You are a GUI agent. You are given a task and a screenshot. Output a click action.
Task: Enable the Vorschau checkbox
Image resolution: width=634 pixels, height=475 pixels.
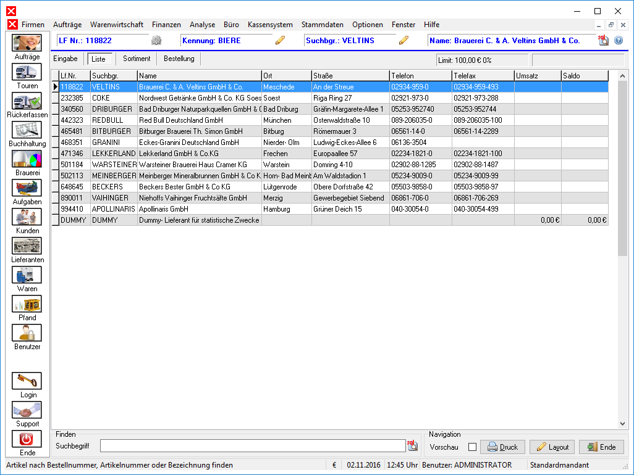pos(472,447)
